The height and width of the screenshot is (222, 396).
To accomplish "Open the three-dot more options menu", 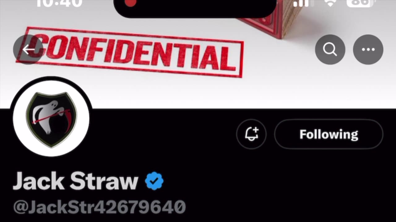I will (368, 50).
